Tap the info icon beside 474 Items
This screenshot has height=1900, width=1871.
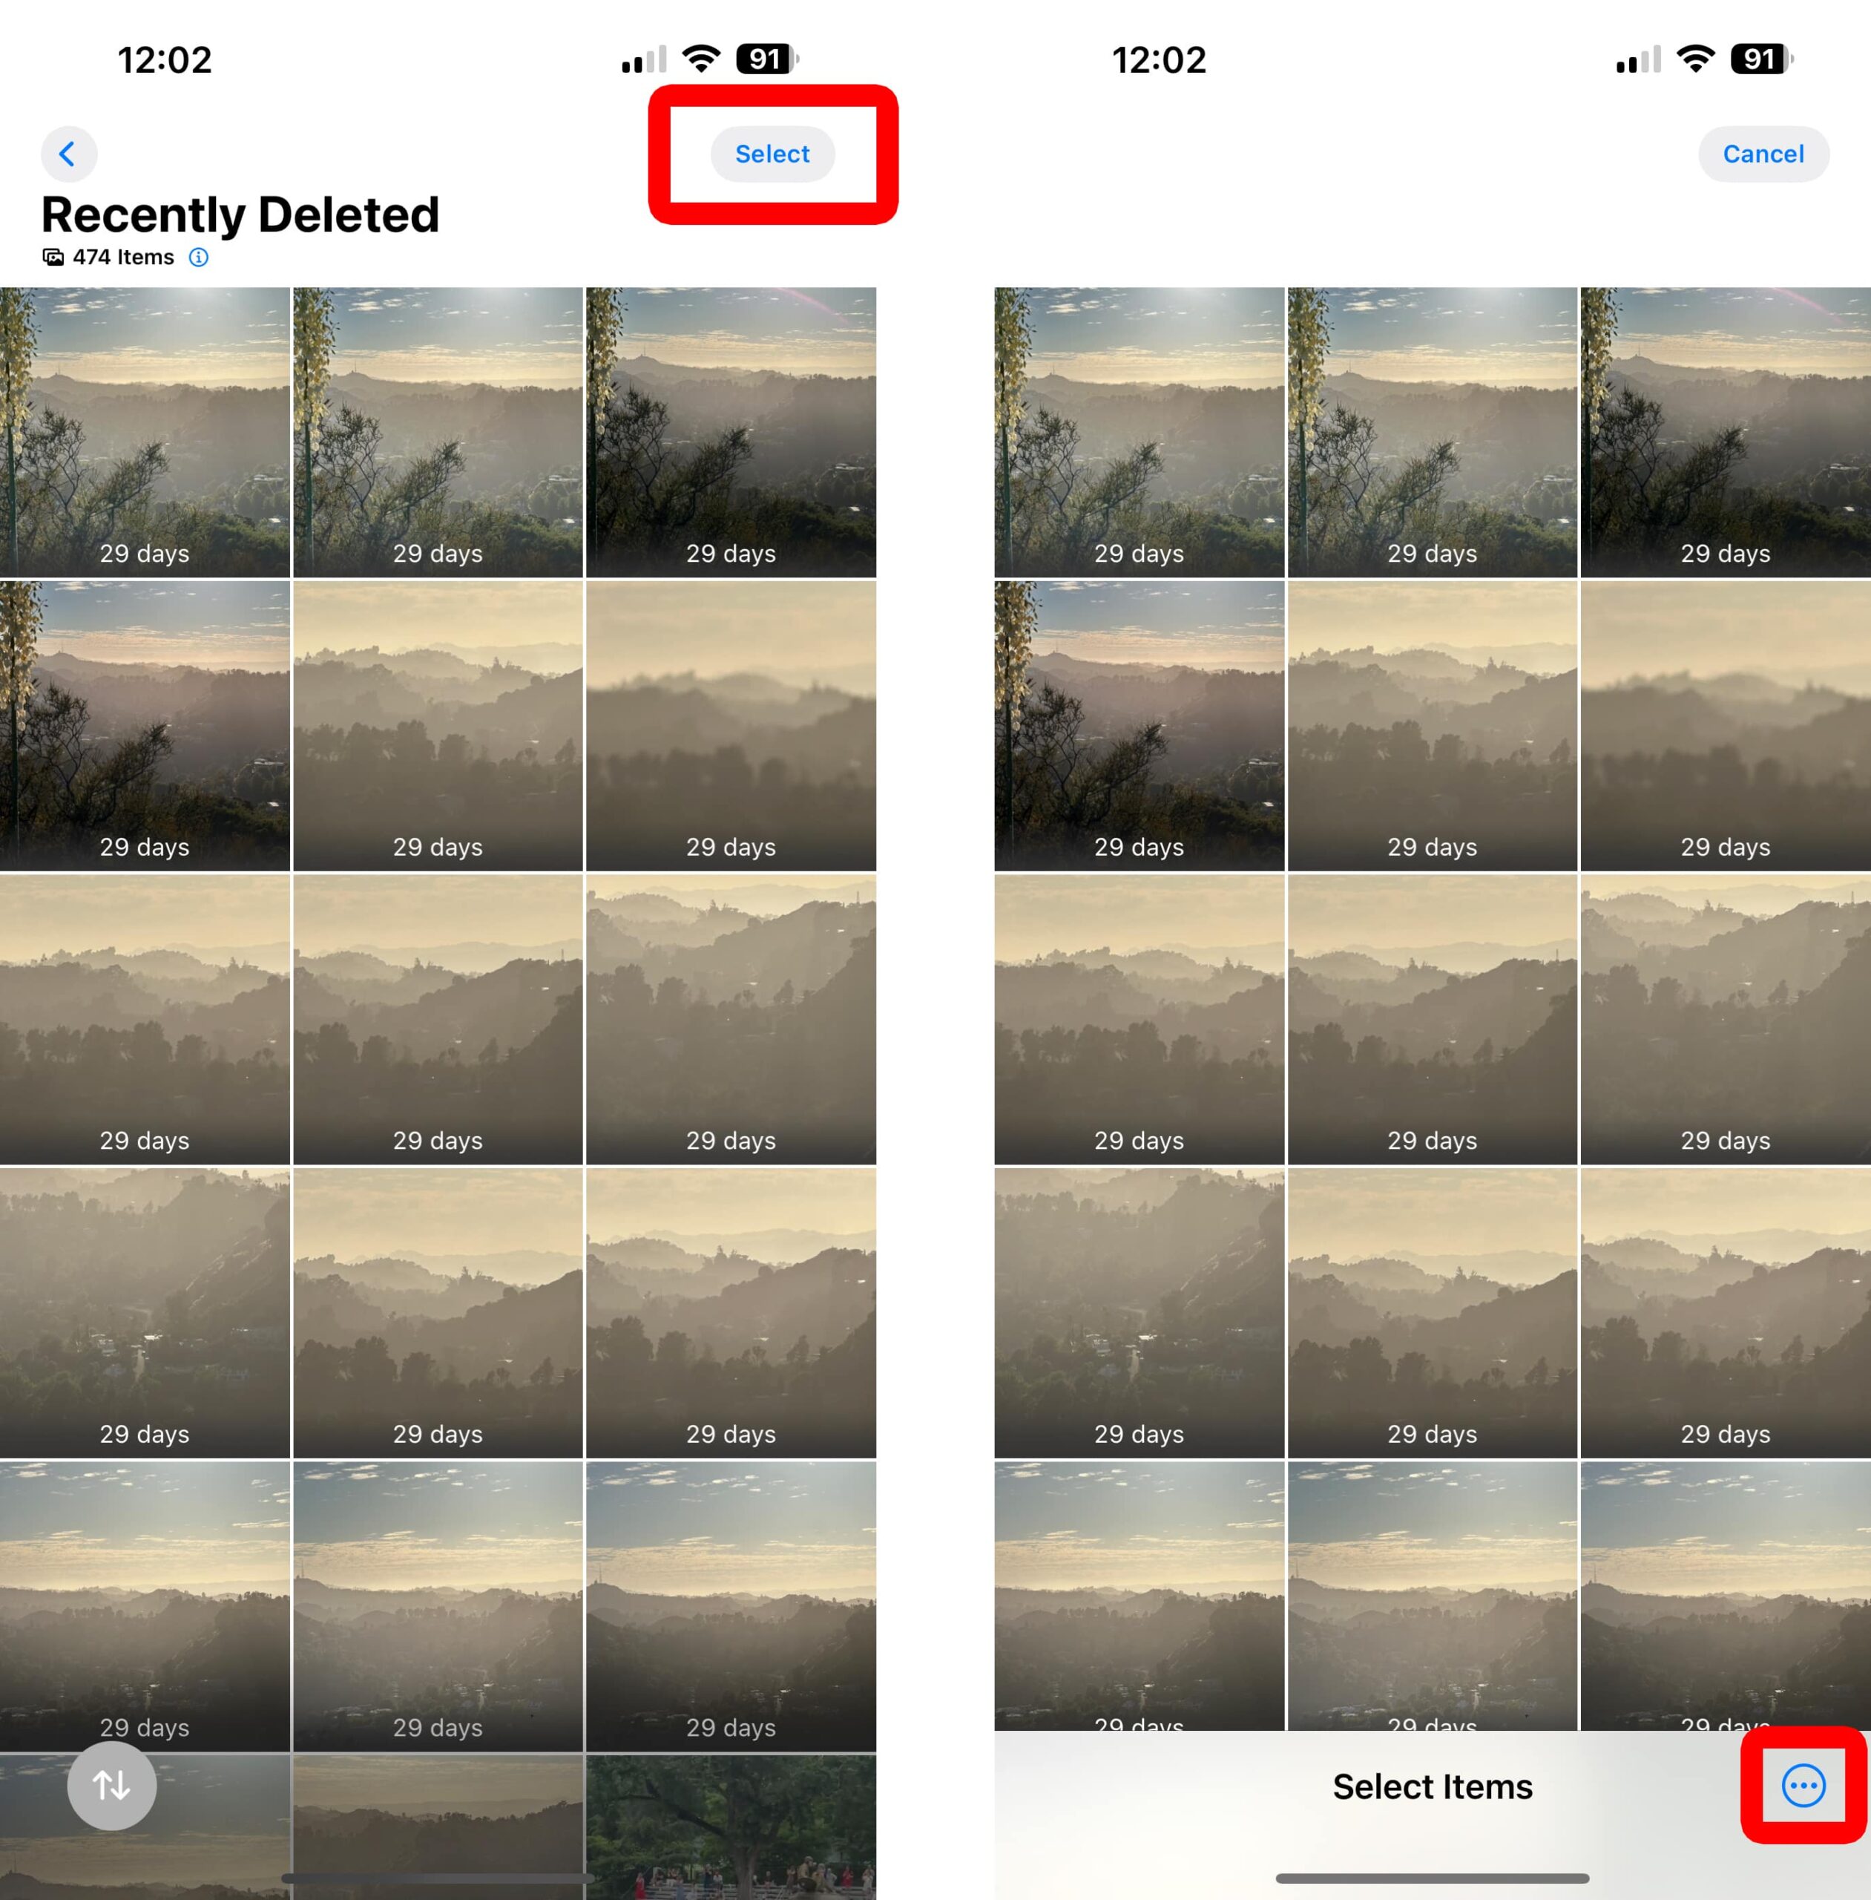(x=199, y=258)
